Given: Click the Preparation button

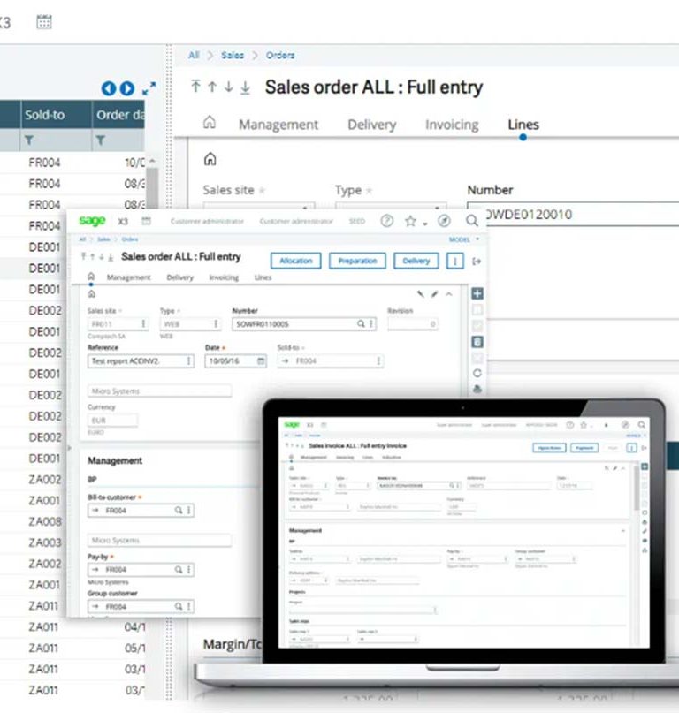Looking at the screenshot, I should pos(358,261).
